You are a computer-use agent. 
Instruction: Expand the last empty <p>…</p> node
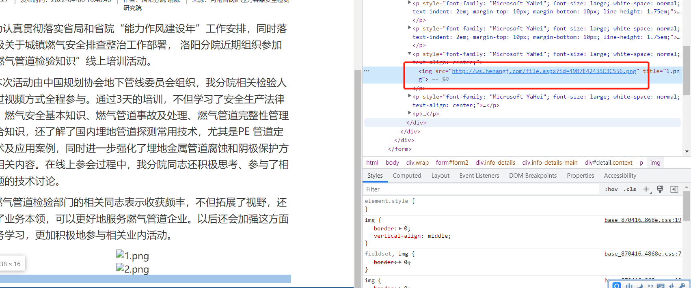(x=410, y=113)
